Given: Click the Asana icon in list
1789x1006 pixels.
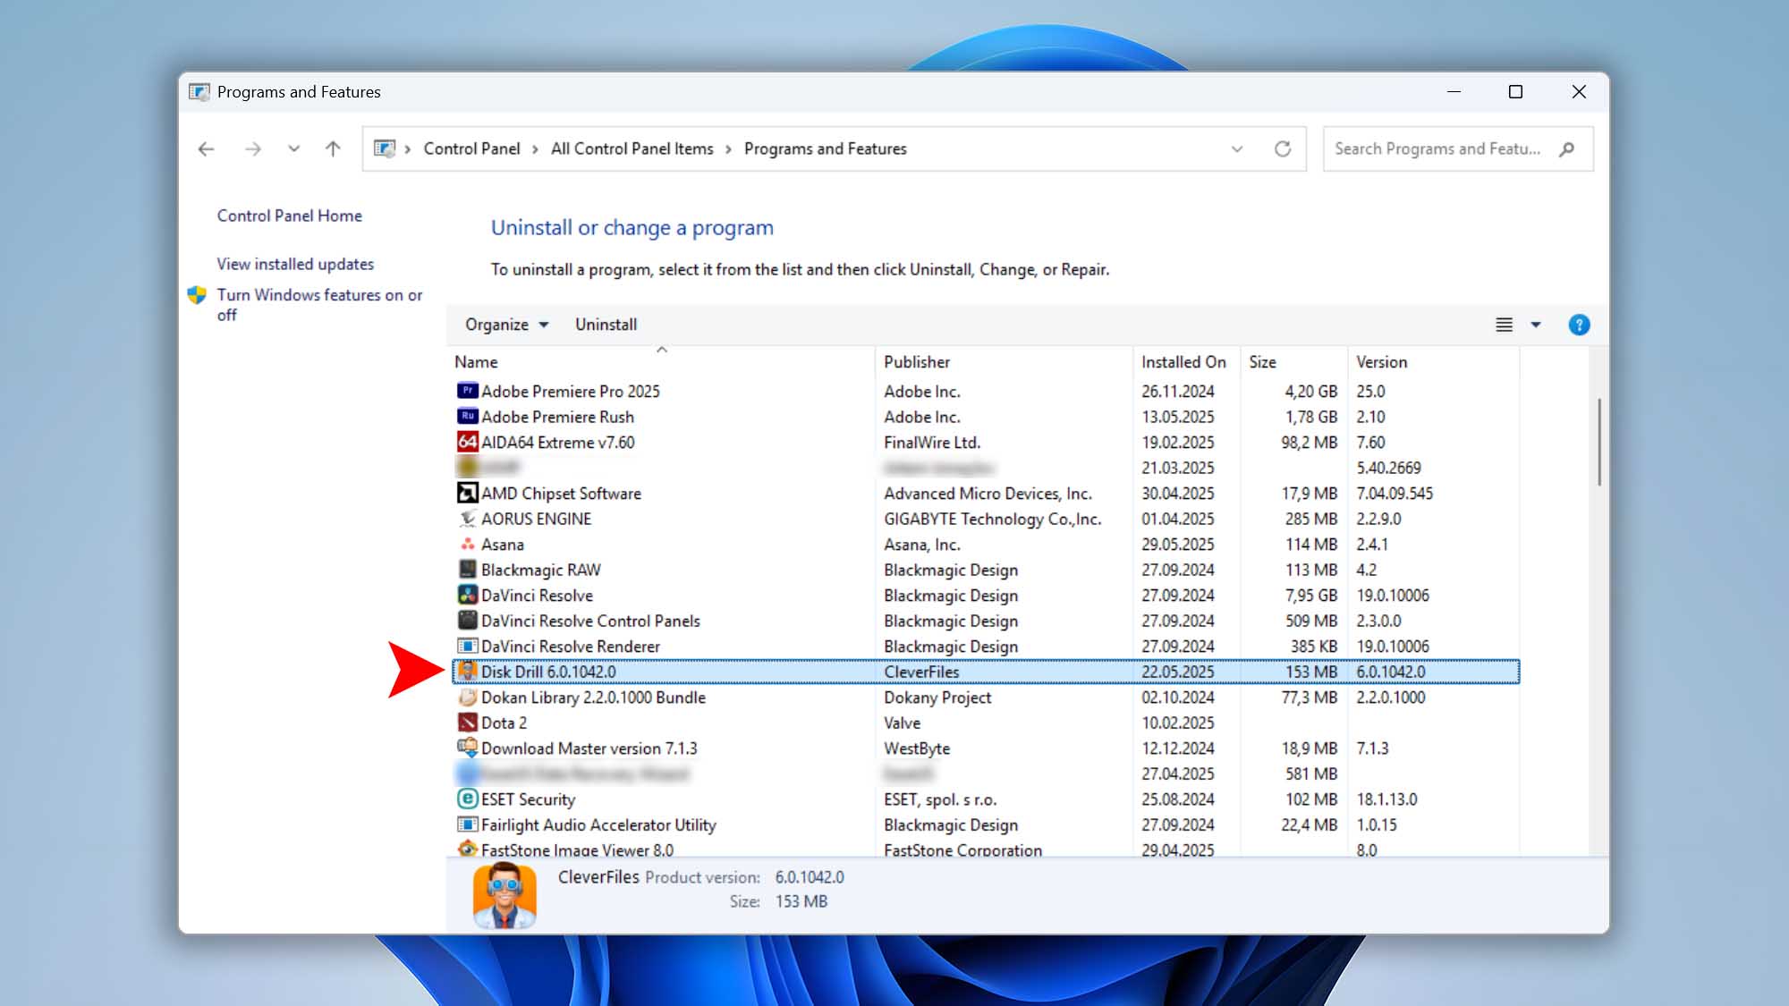Looking at the screenshot, I should (467, 544).
